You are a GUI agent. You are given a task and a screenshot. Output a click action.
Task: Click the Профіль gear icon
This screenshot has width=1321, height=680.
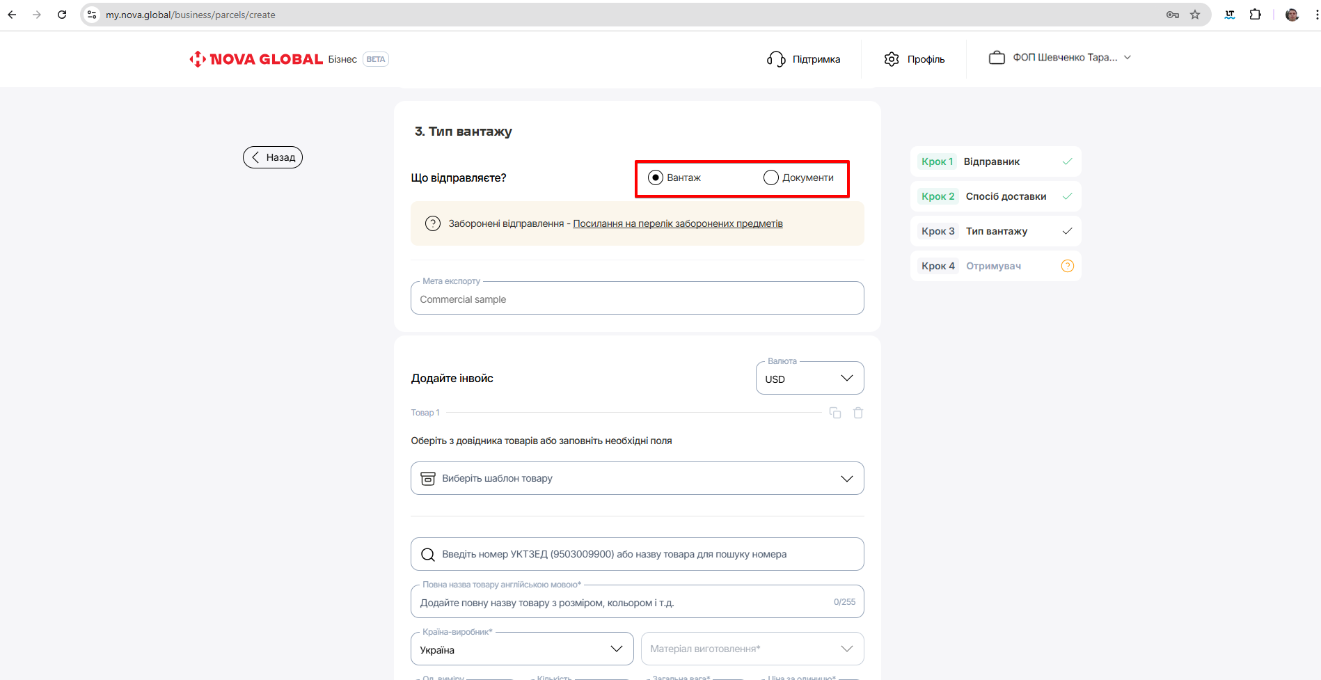coord(892,59)
